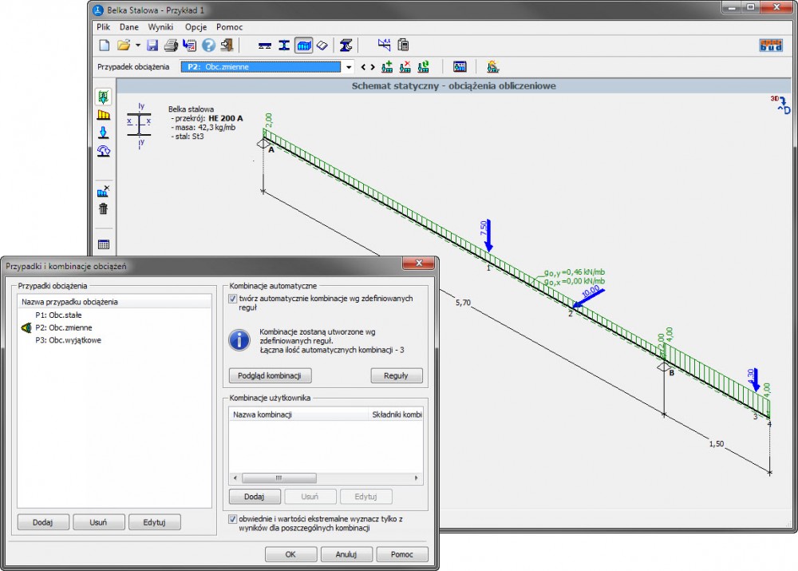Click the trash can delete icon
The image size is (798, 571).
pyautogui.click(x=103, y=209)
